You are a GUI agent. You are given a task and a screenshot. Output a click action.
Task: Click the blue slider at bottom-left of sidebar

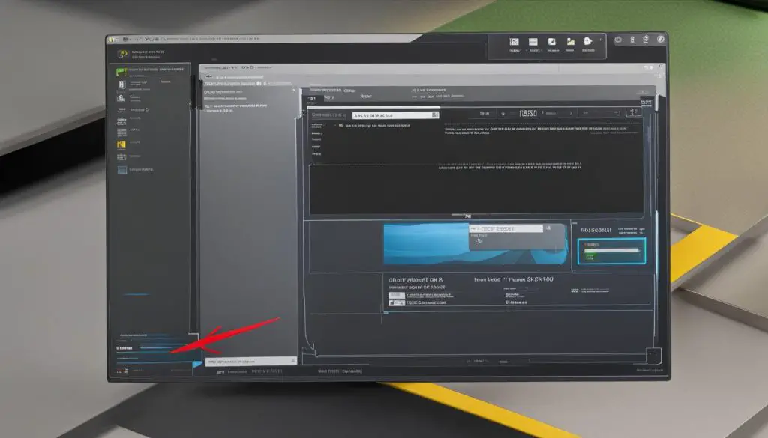point(150,348)
